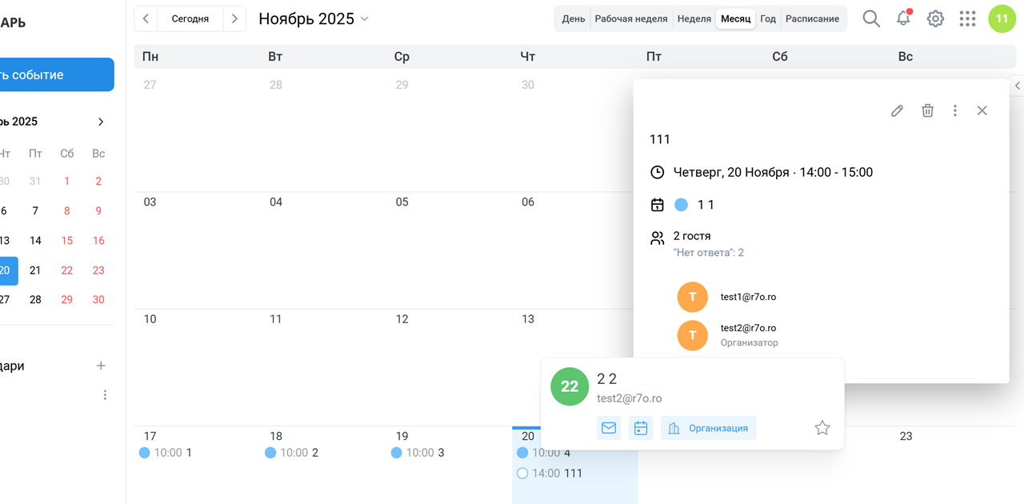Open search magnifier icon
This screenshot has height=504, width=1024.
(x=871, y=18)
